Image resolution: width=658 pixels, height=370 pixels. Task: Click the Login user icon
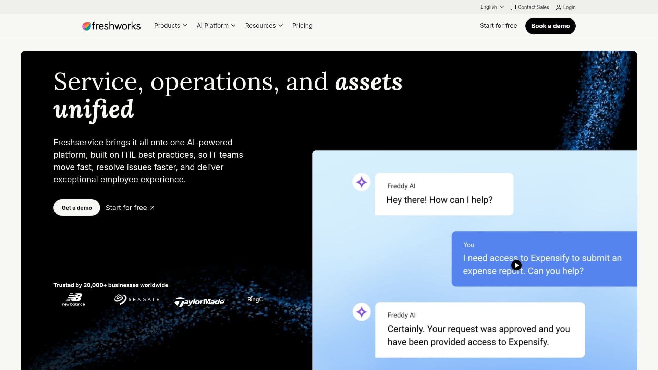click(559, 7)
